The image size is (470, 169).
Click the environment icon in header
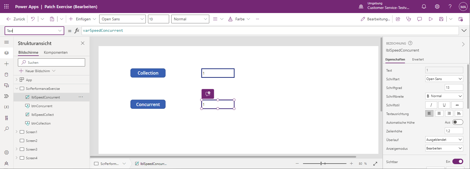(361, 7)
